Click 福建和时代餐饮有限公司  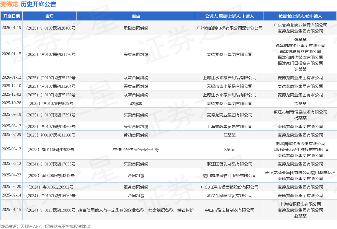(x=300, y=57)
